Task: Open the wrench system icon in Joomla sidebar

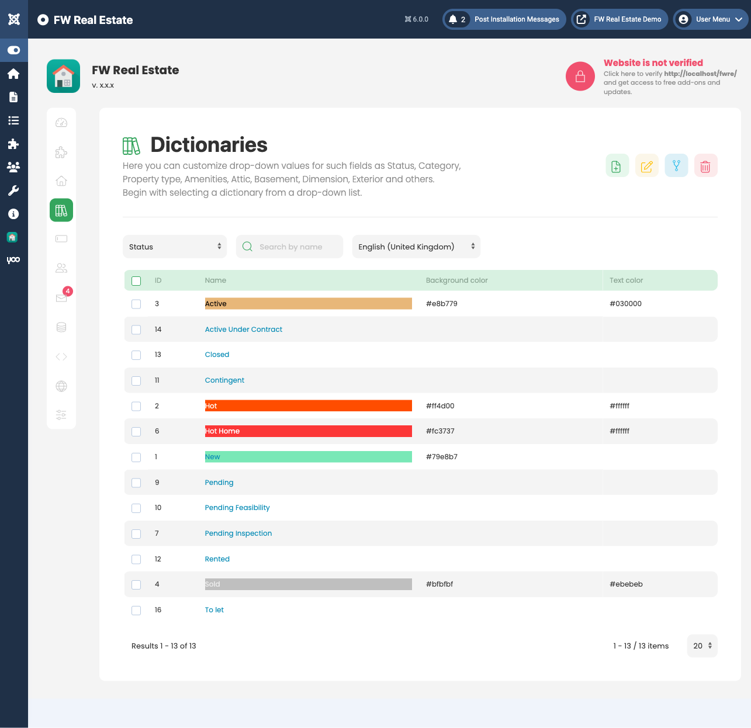Action: tap(13, 190)
